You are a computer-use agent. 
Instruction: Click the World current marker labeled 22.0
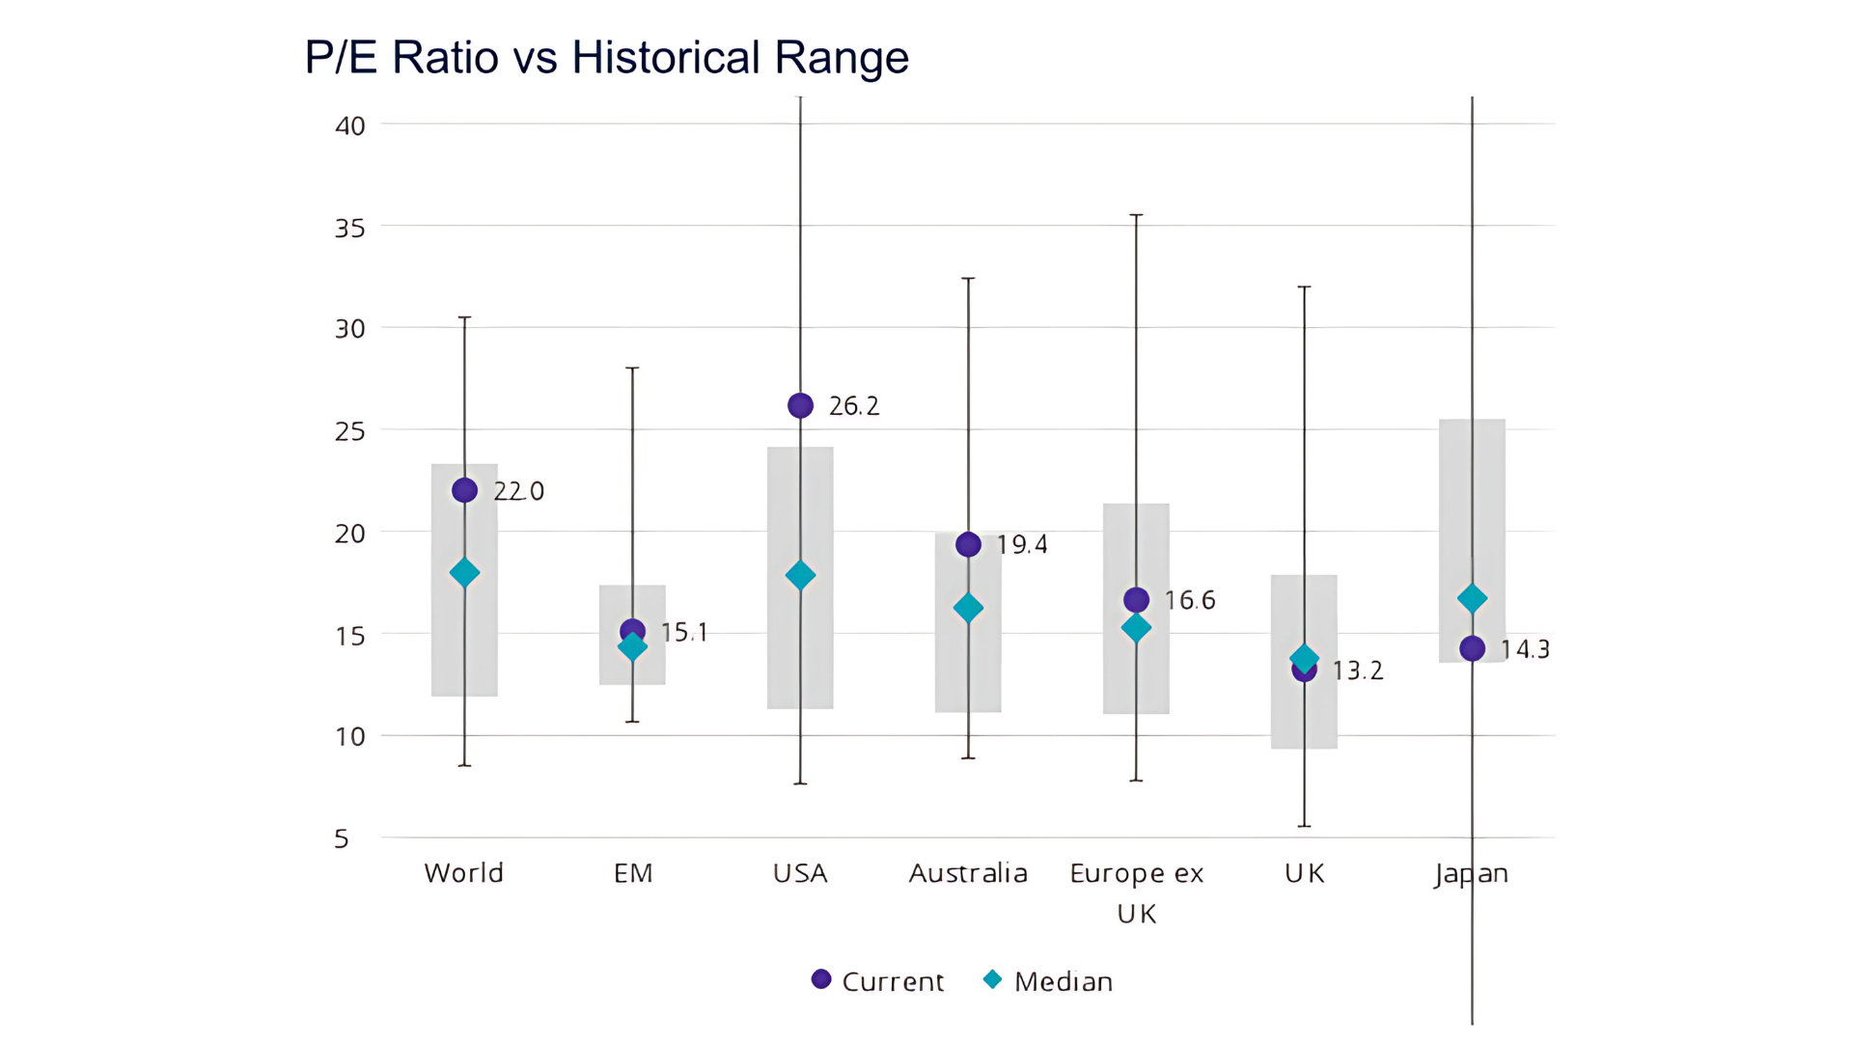tap(464, 490)
